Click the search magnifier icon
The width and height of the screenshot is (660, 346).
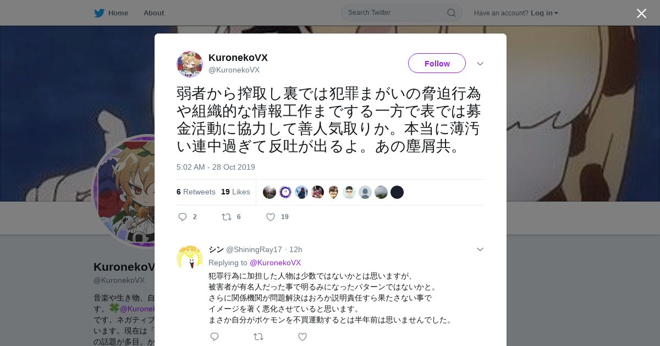pyautogui.click(x=451, y=13)
